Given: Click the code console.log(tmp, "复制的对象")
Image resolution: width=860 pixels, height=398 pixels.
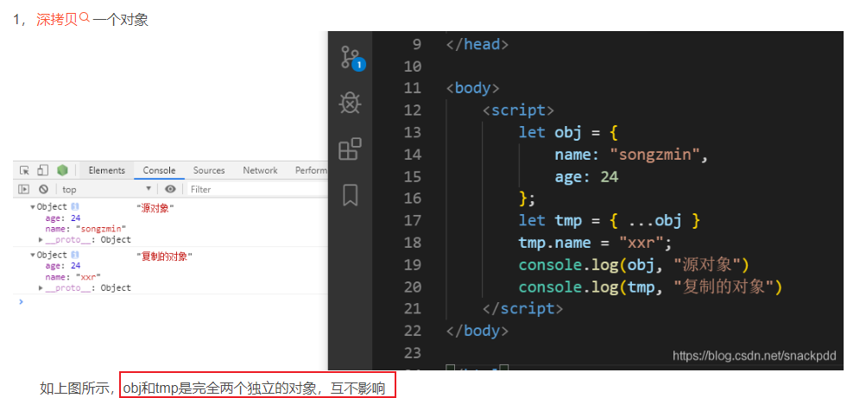Looking at the screenshot, I should click(x=650, y=287).
